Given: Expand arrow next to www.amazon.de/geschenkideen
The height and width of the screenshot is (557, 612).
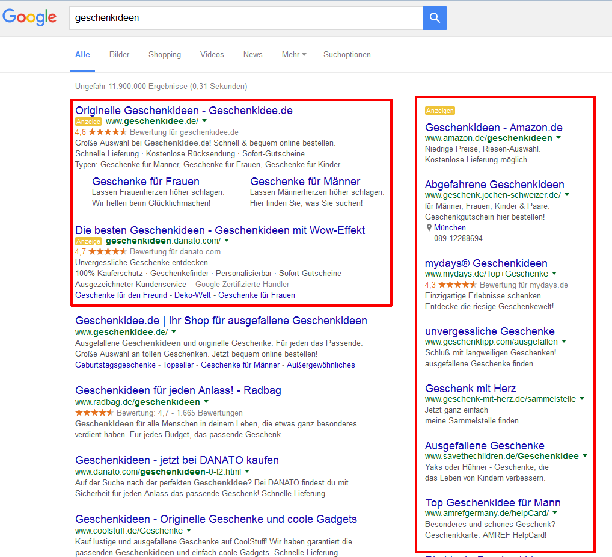Looking at the screenshot, I should (x=558, y=138).
